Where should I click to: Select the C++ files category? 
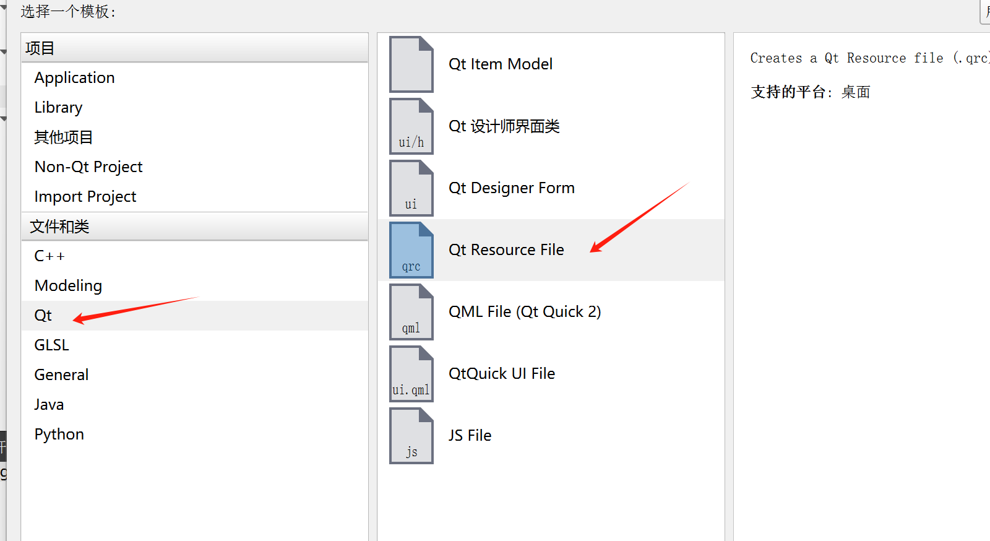[195, 256]
